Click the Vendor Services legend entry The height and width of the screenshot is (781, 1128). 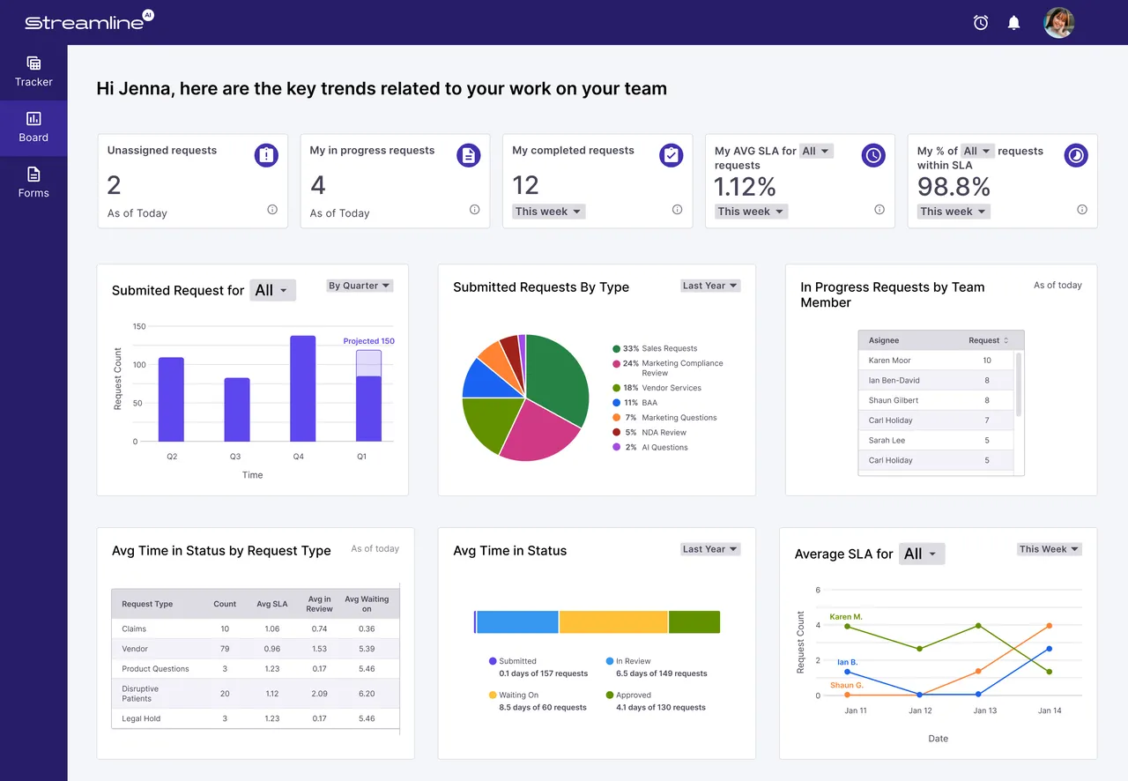(657, 388)
